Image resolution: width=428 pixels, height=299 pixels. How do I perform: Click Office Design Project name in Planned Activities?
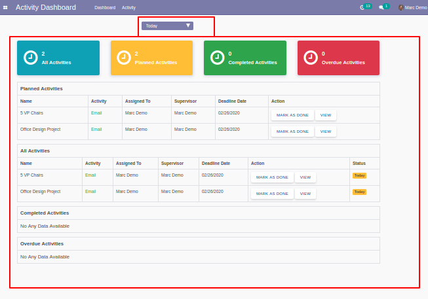tap(41, 129)
